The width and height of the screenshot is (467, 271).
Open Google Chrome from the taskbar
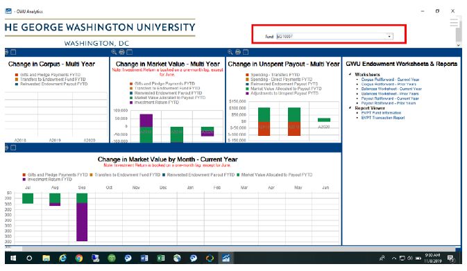tap(79, 258)
